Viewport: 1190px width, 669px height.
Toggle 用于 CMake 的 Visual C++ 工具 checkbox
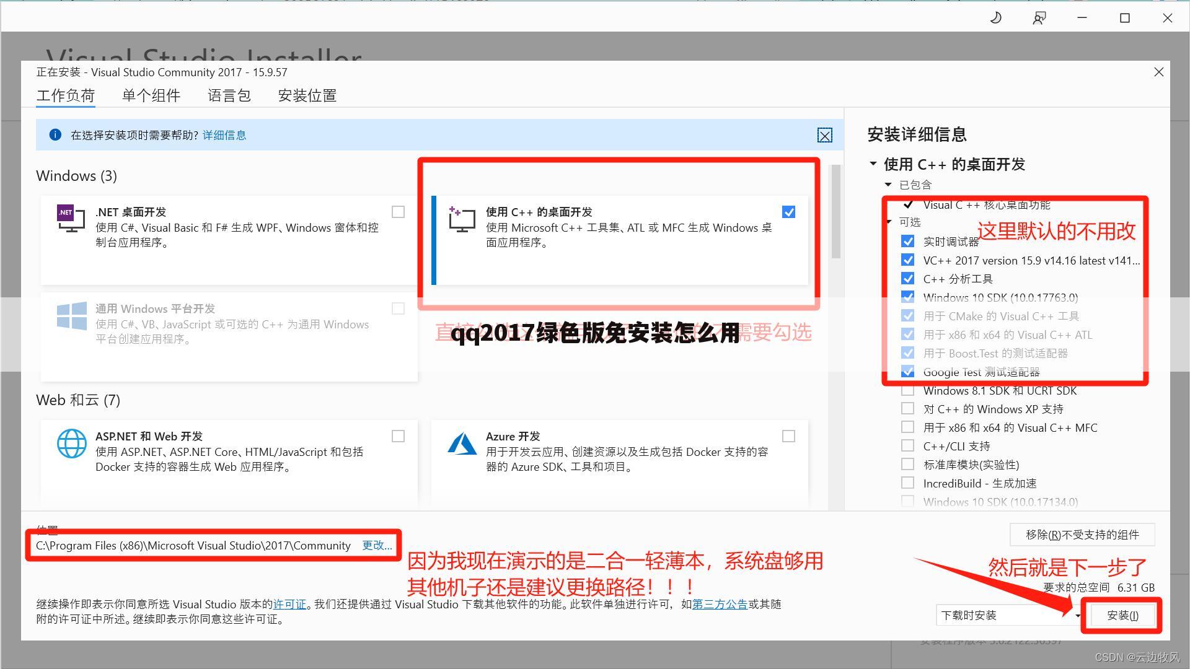point(907,315)
